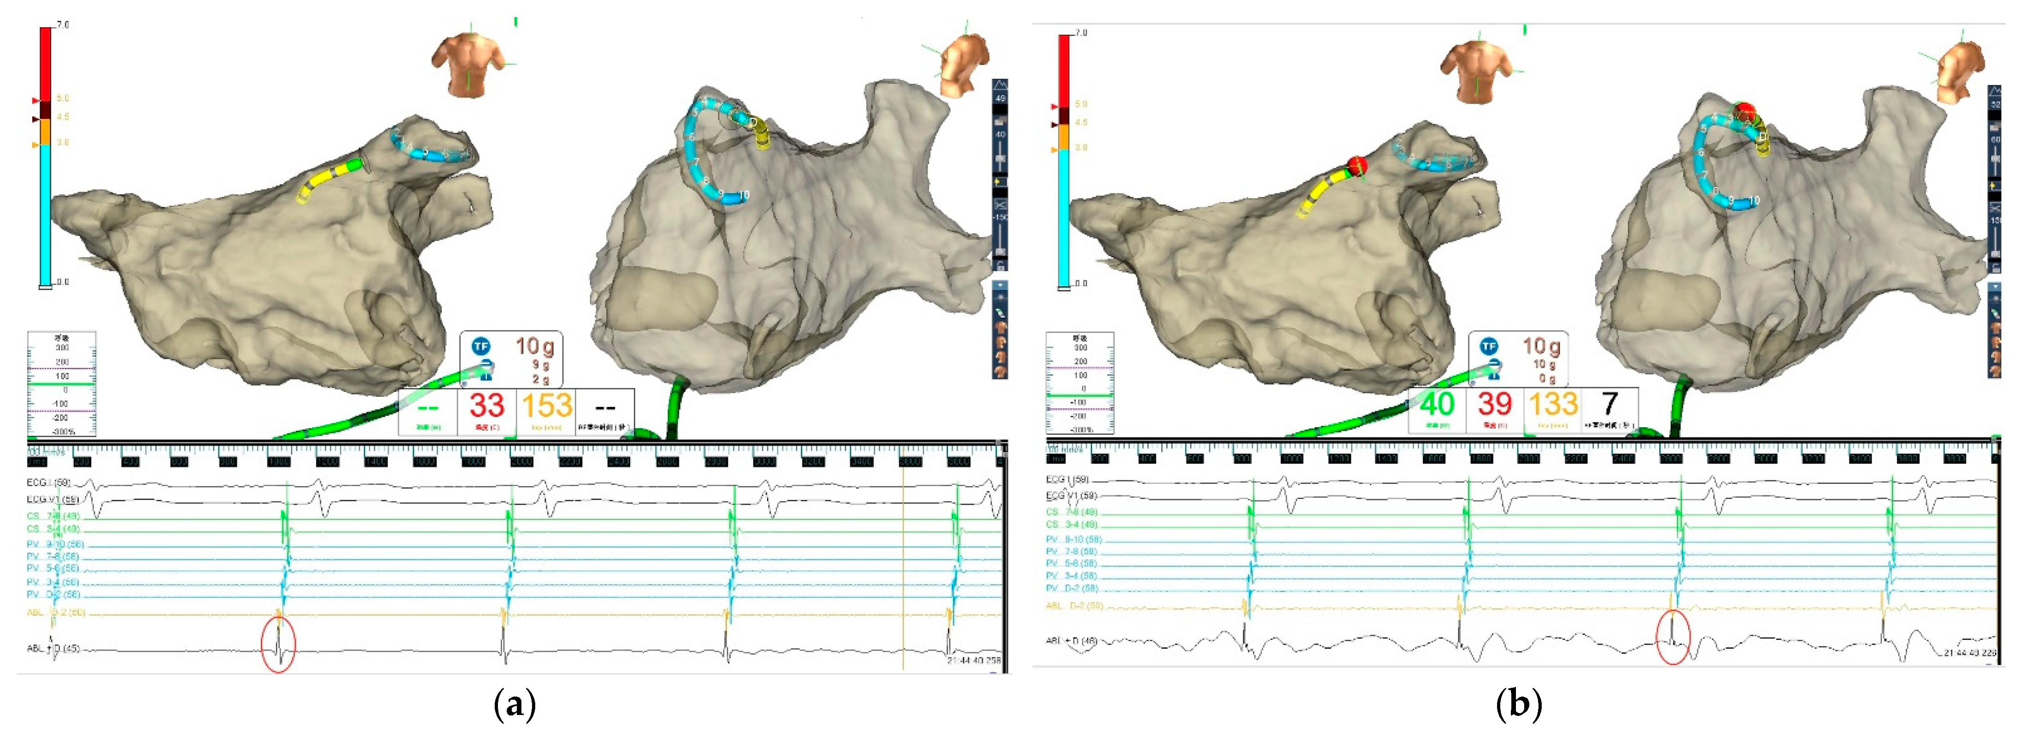The image size is (2024, 738).
Task: Click the orange impedance value 133 in panel (b)
Action: coord(1553,404)
